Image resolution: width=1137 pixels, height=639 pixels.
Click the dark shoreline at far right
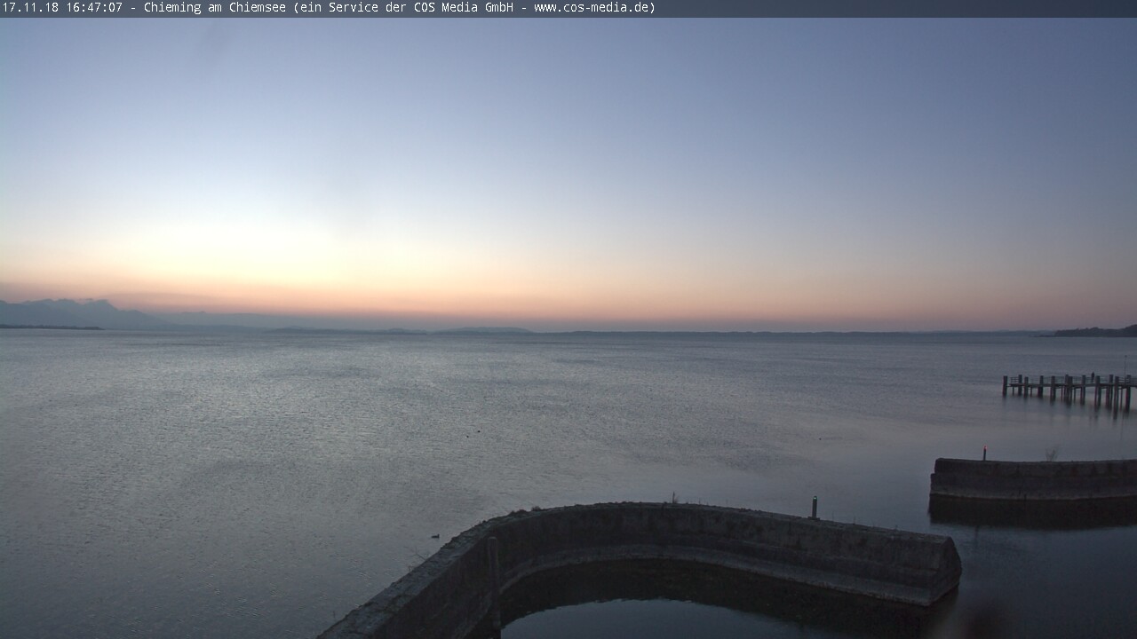[x=1097, y=331]
